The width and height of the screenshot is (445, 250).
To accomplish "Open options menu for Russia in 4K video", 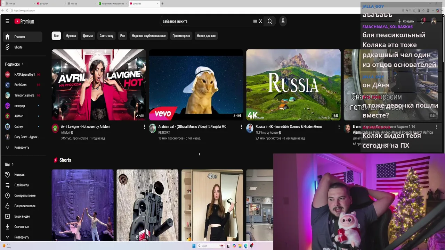I will (x=339, y=127).
